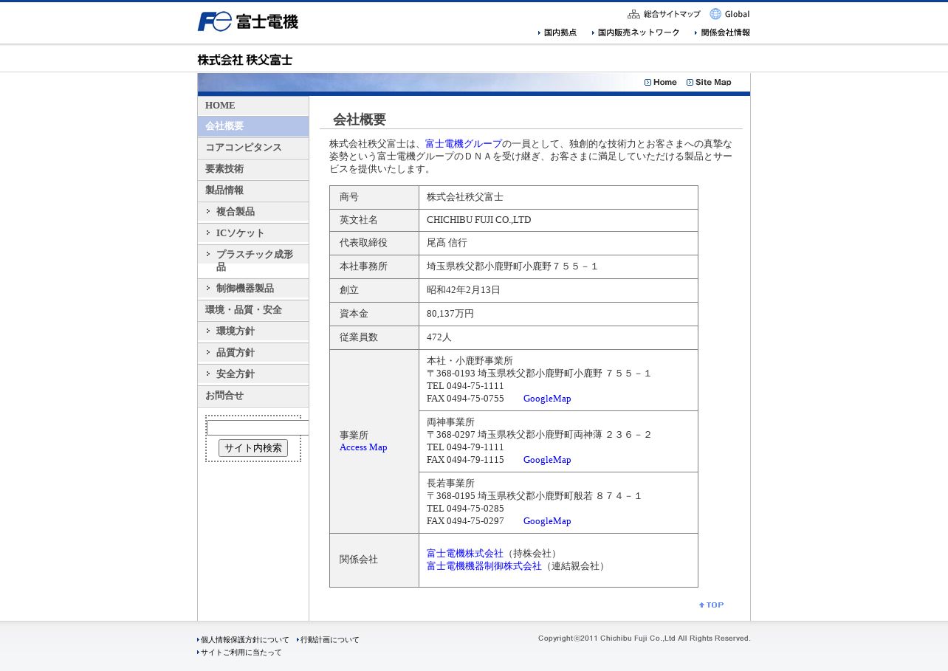The width and height of the screenshot is (948, 671).
Task: Click the 80,137万円 capital value
Action: [450, 314]
